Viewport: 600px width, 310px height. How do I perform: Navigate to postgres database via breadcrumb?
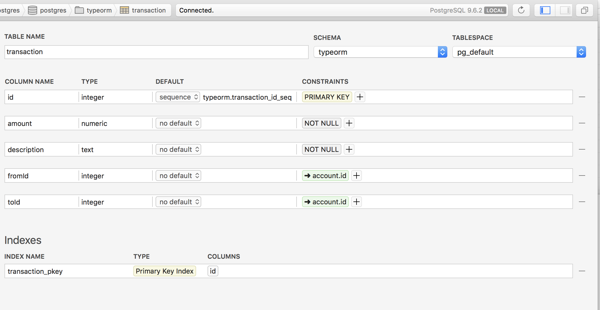coord(53,10)
